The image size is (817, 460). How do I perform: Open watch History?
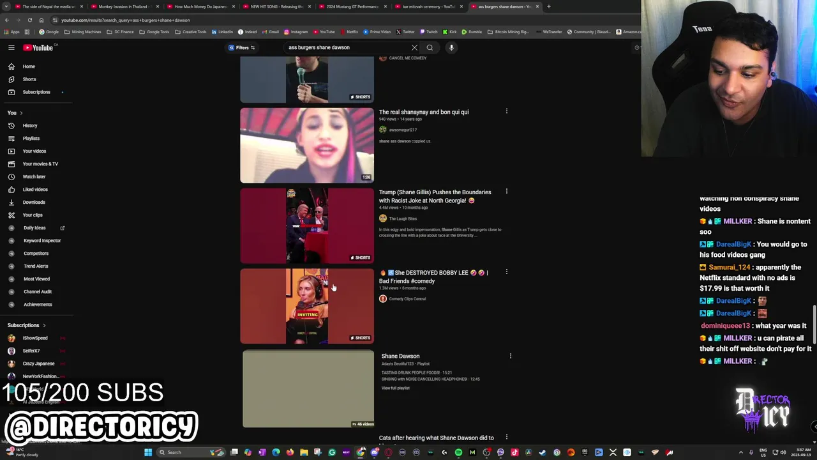(30, 126)
